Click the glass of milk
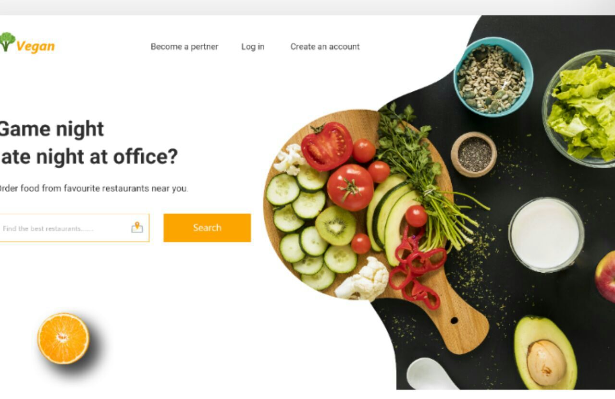615x399 pixels. coord(546,235)
